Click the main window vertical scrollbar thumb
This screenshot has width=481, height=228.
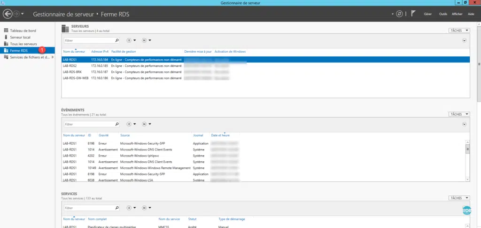tap(479, 64)
